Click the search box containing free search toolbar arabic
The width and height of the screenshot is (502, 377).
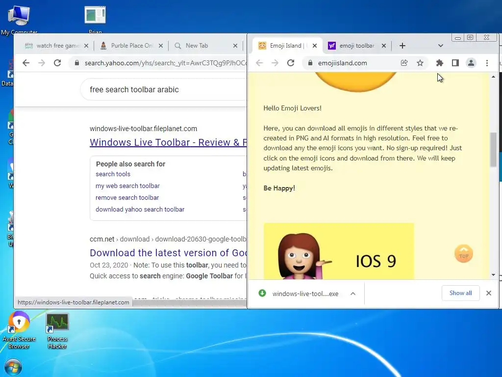[x=164, y=89]
